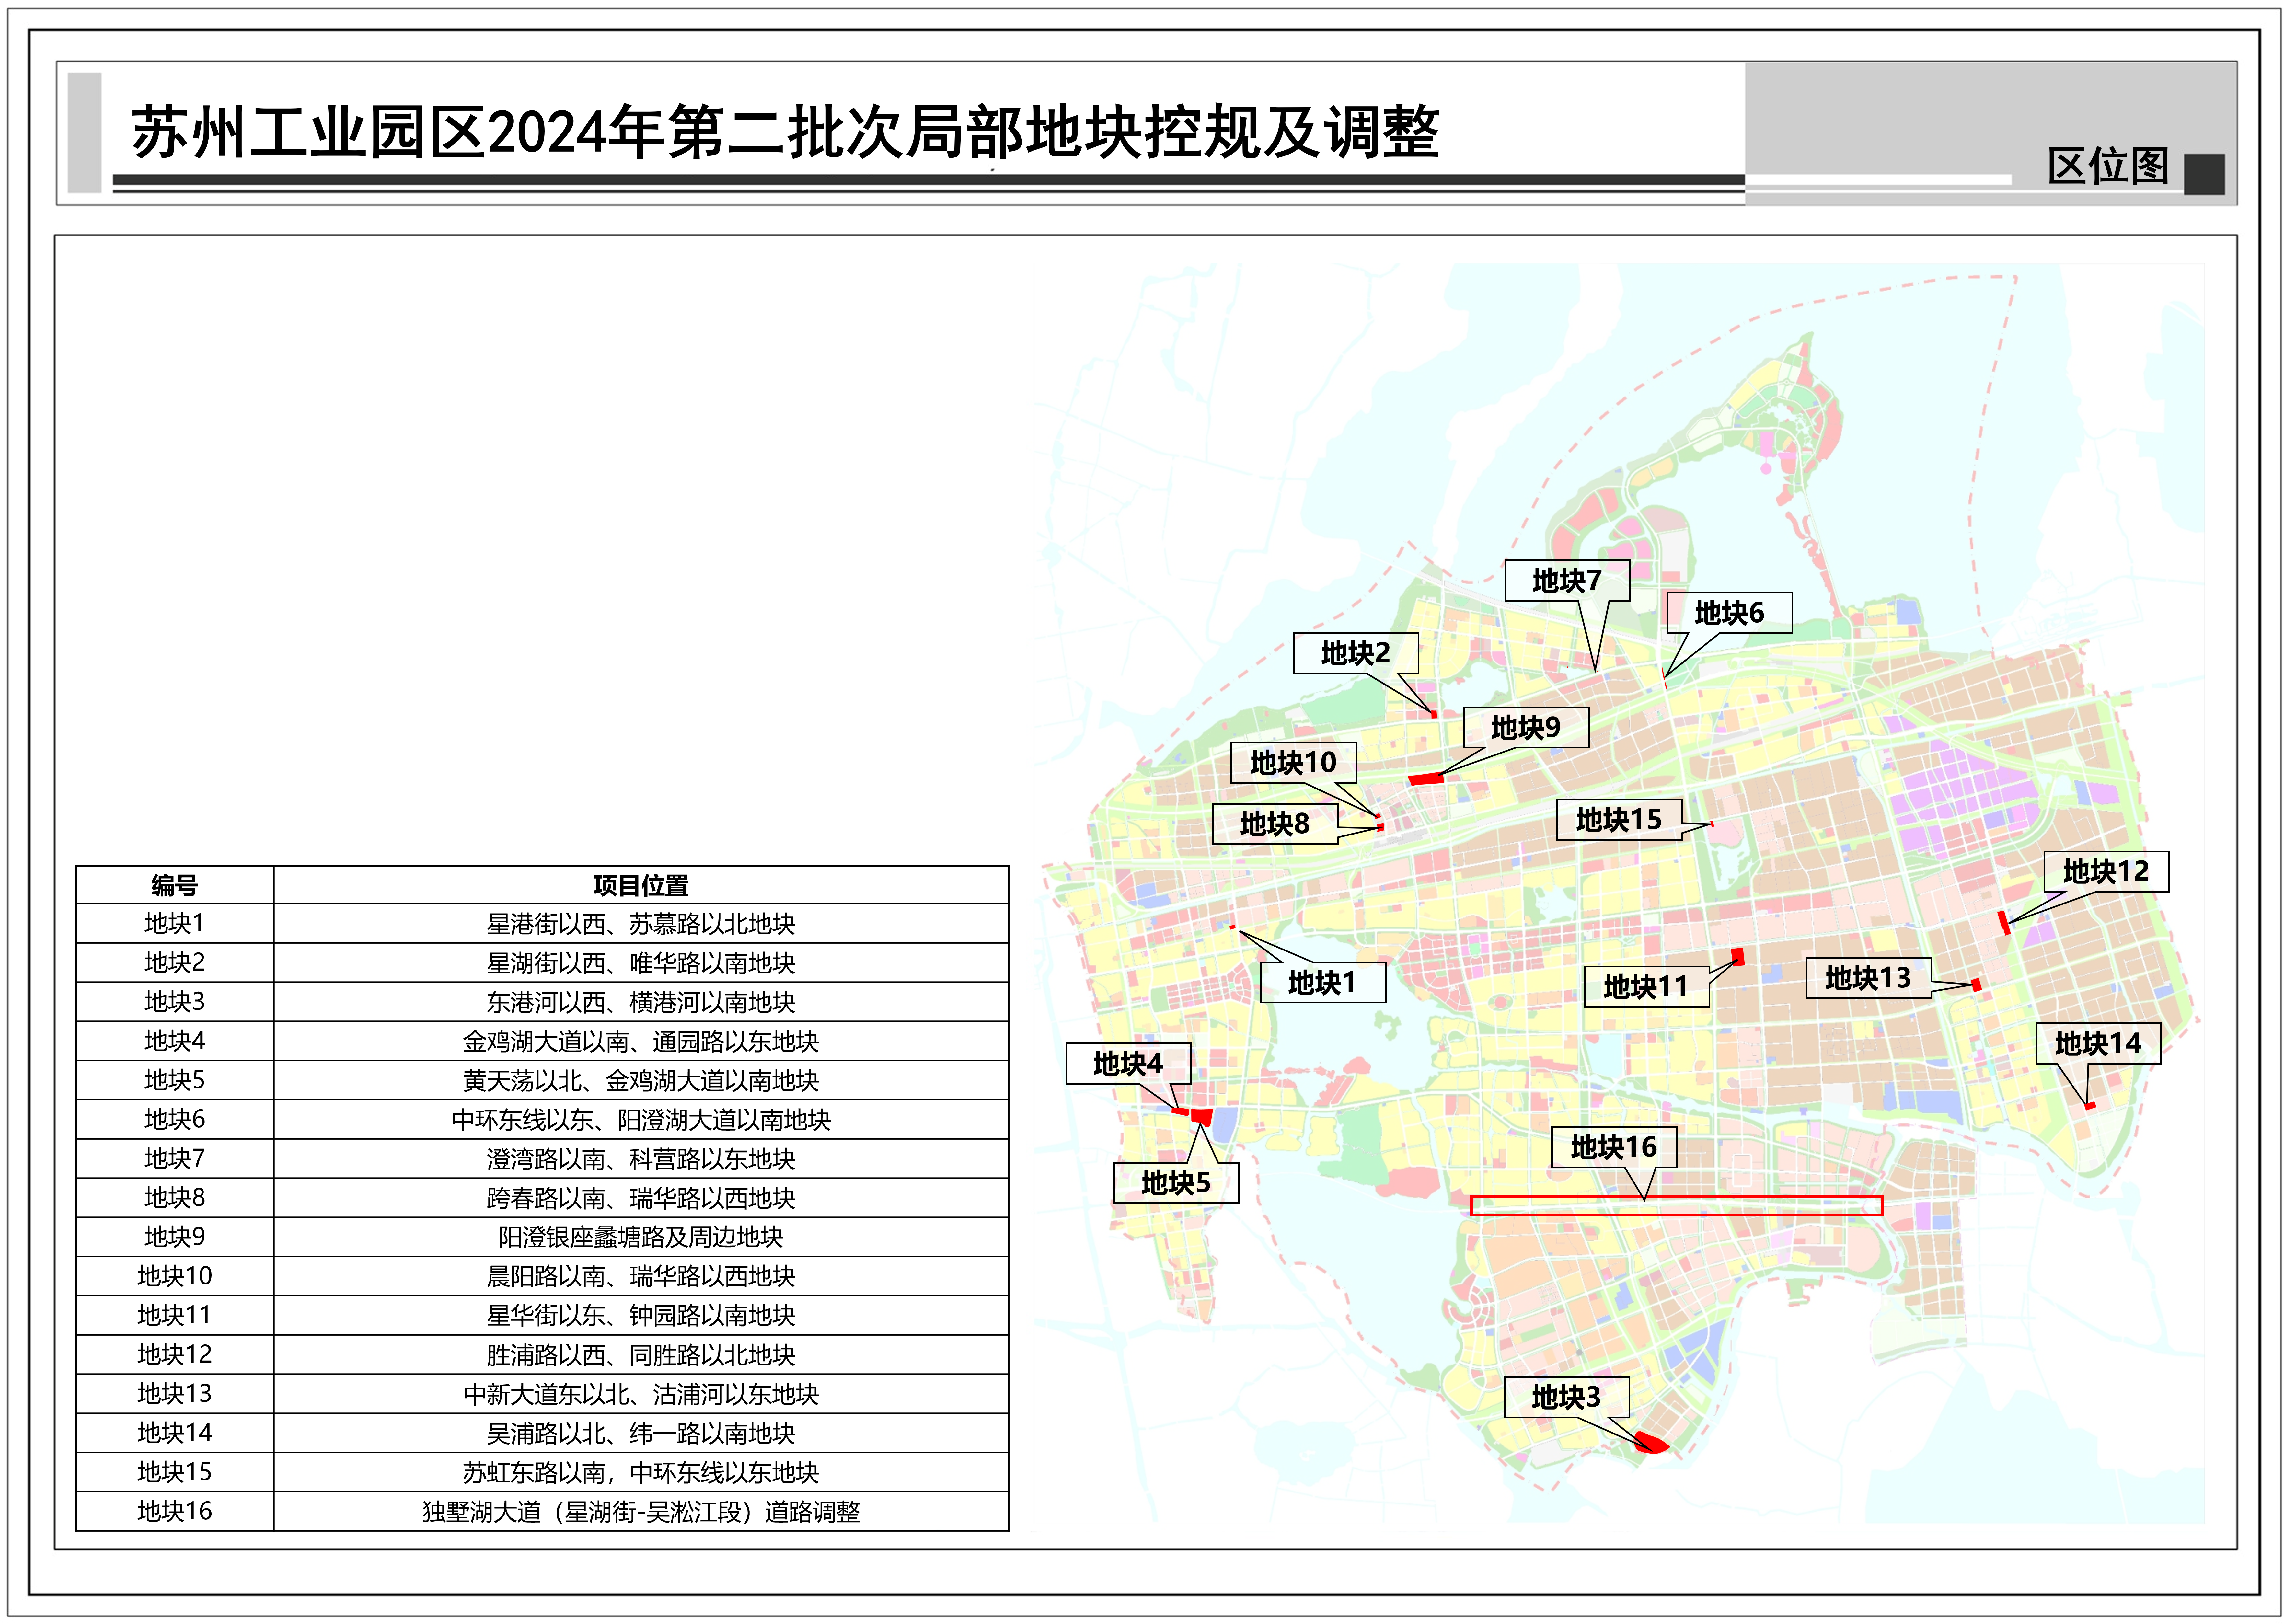Click the red 地块12 parcel marker strip

2004,923
